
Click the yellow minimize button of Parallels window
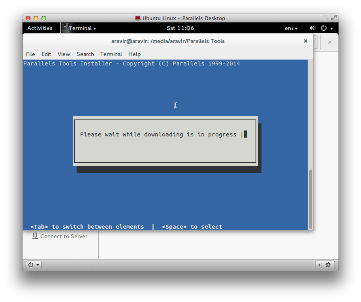[36, 18]
